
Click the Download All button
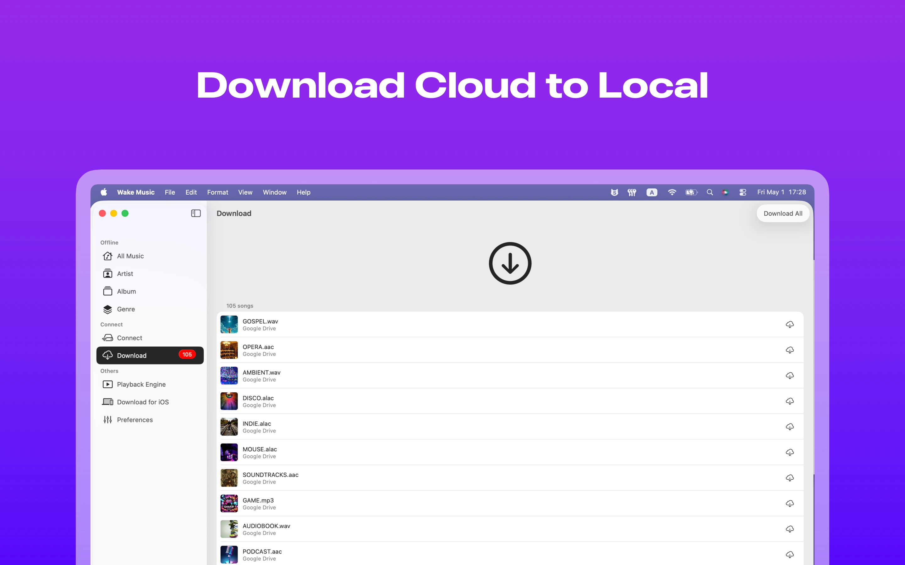(783, 213)
